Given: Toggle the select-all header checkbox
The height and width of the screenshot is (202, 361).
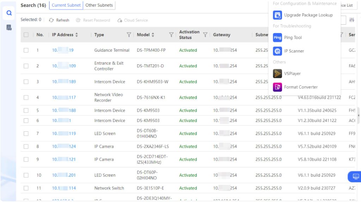Looking at the screenshot, I should [26, 35].
